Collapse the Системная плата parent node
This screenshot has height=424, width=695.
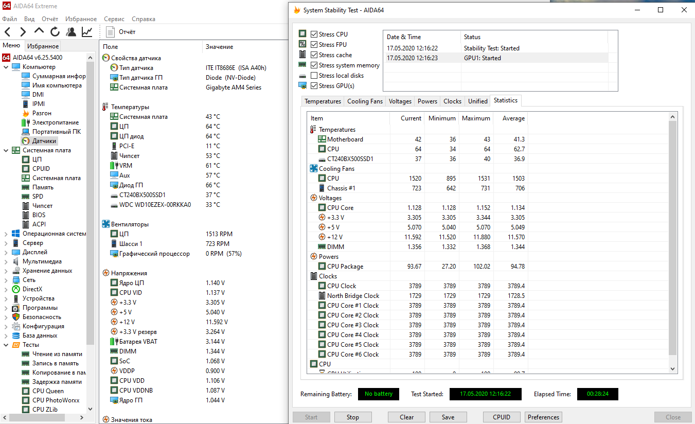pos(6,150)
